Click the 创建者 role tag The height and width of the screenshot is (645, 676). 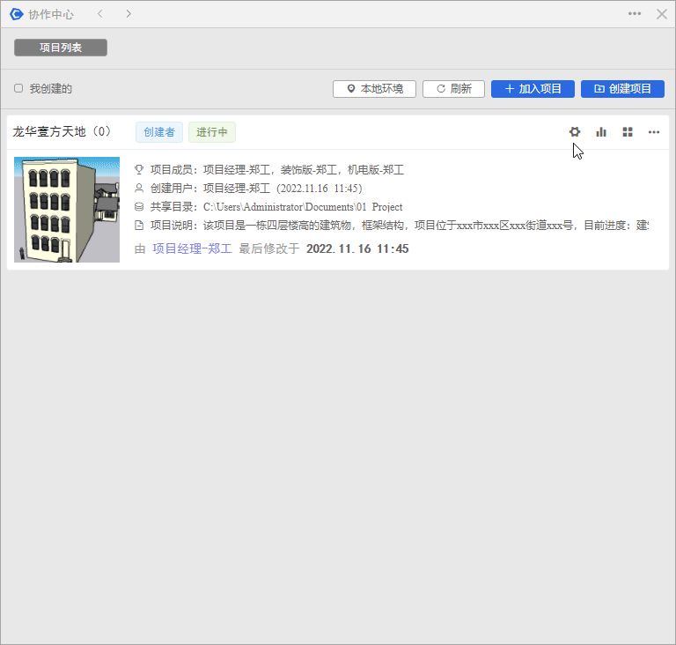[x=159, y=132]
